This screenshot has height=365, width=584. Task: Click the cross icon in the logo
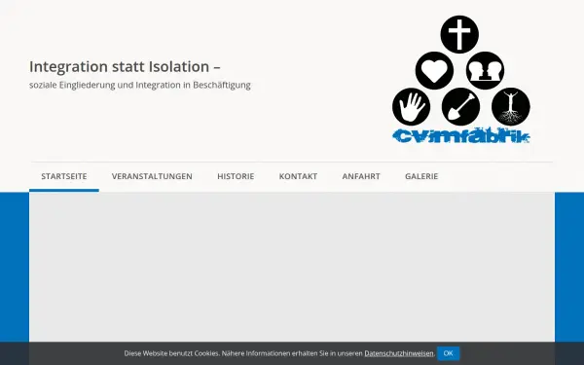coord(459,34)
